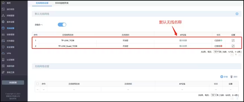Open 行为管控 behavior control in sidebar
244x102 pixels.
pos(10,41)
